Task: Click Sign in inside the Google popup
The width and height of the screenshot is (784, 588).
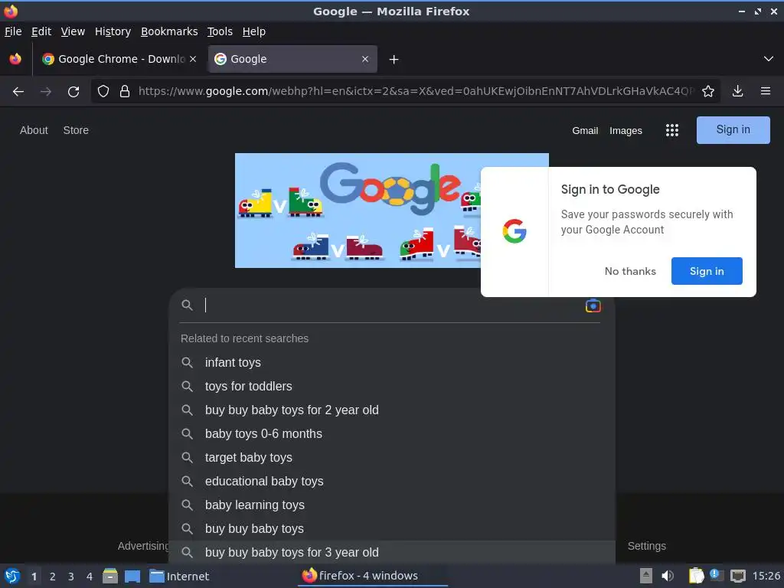Action: (x=707, y=271)
